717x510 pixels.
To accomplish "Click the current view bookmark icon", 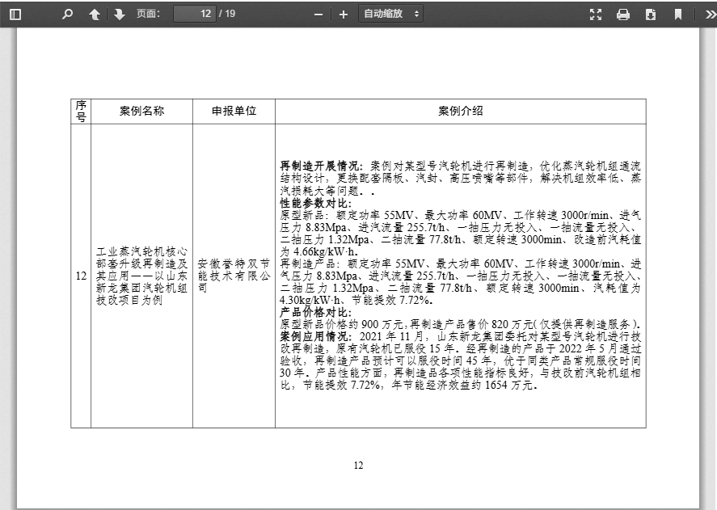I will [x=678, y=14].
